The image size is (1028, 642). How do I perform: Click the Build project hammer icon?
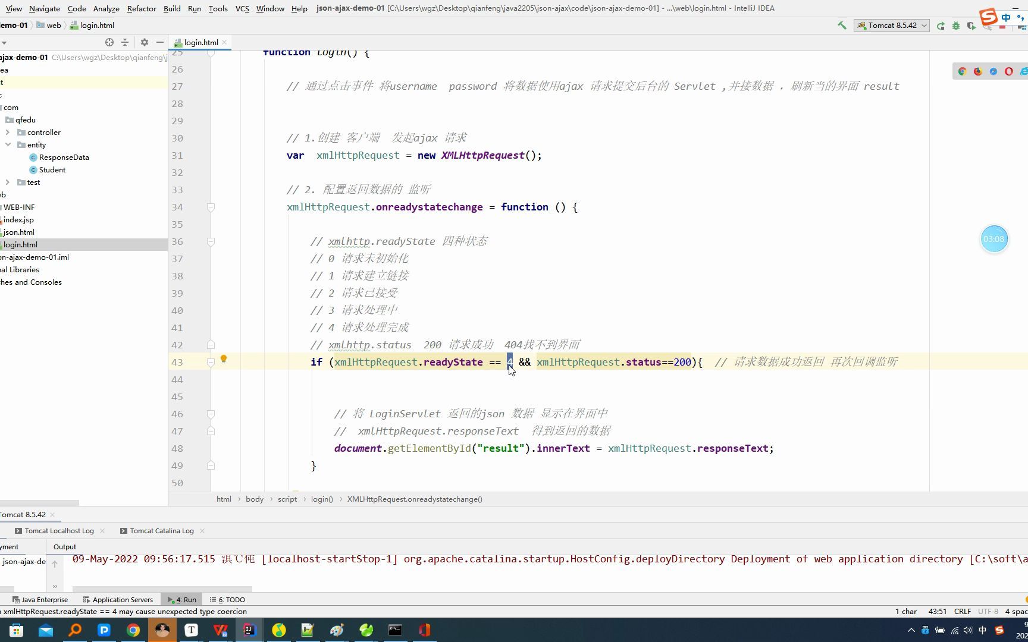pyautogui.click(x=842, y=26)
